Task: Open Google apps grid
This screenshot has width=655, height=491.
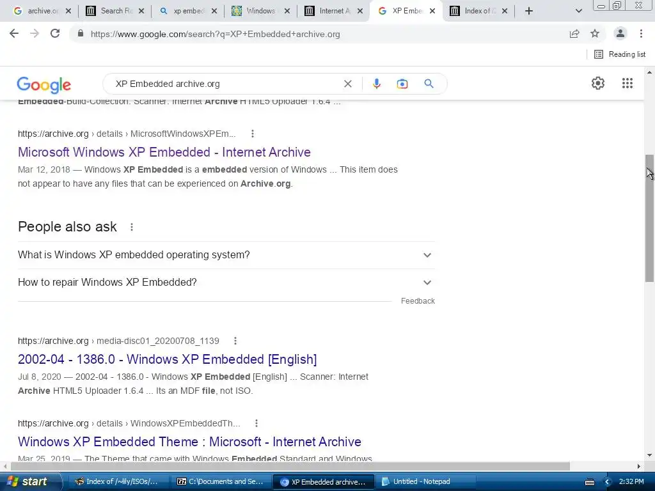Action: pos(627,83)
